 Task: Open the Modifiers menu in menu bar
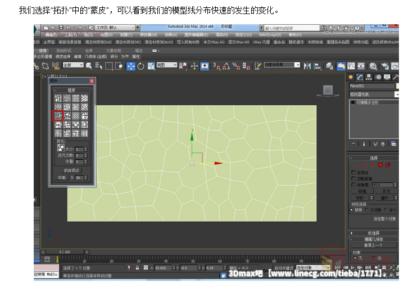(148, 34)
